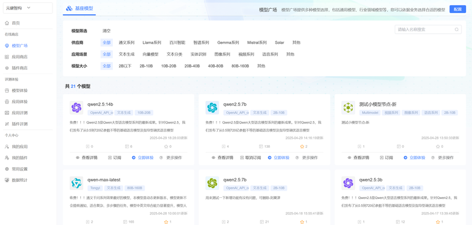472x225 pixels.
Task: Click the Tongyi tag on qwen-max-latest
Action: (x=95, y=188)
